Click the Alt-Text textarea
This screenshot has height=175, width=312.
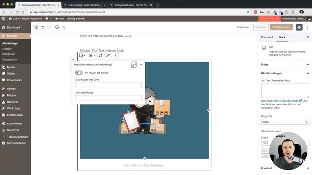pyautogui.click(x=285, y=90)
